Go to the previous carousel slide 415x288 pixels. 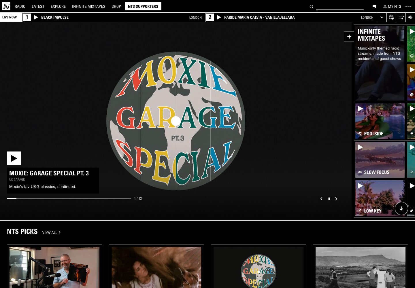tap(321, 199)
